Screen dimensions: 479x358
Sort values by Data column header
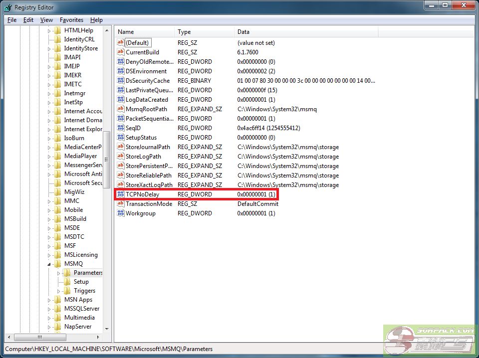click(x=306, y=32)
